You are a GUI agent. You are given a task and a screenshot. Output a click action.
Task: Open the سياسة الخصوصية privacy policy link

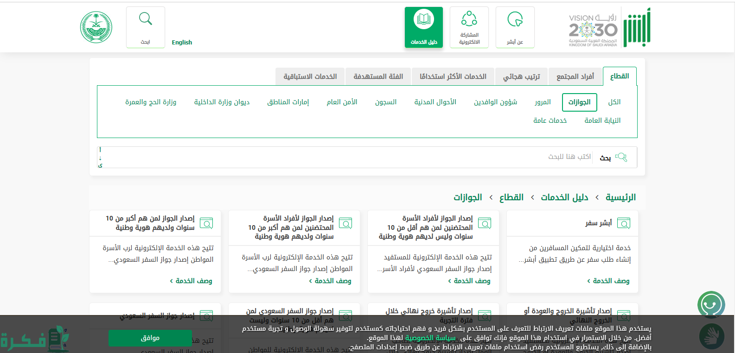430,338
